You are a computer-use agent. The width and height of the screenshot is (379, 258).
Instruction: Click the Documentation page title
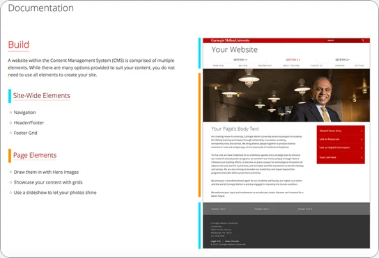(x=41, y=8)
